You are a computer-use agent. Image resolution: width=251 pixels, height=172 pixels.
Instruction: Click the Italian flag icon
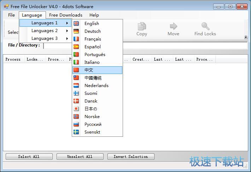(76, 62)
